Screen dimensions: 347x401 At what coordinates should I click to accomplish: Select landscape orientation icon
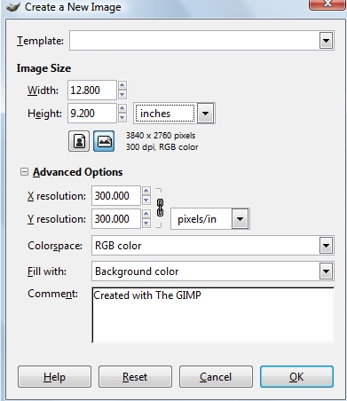click(104, 141)
